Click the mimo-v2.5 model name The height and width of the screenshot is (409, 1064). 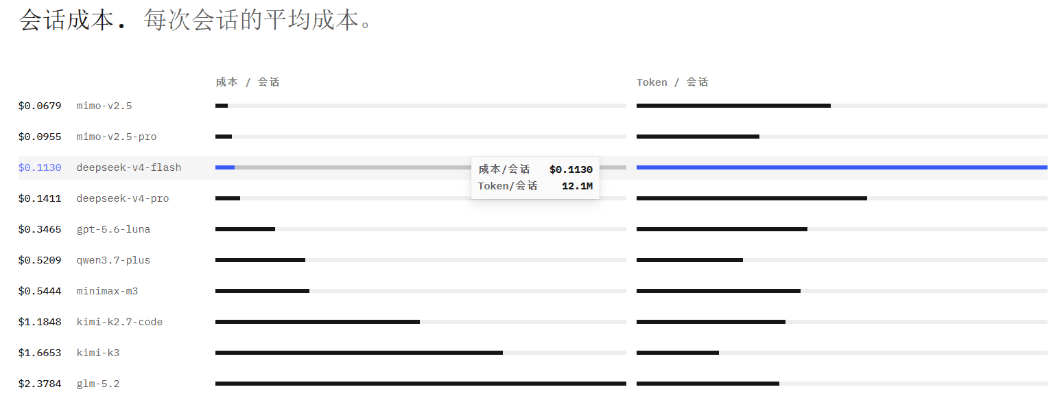pyautogui.click(x=104, y=106)
